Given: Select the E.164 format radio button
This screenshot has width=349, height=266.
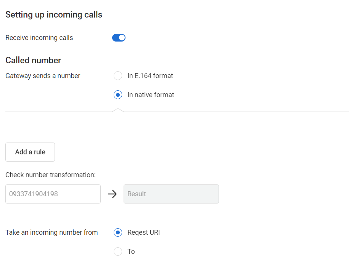Looking at the screenshot, I should [x=118, y=76].
